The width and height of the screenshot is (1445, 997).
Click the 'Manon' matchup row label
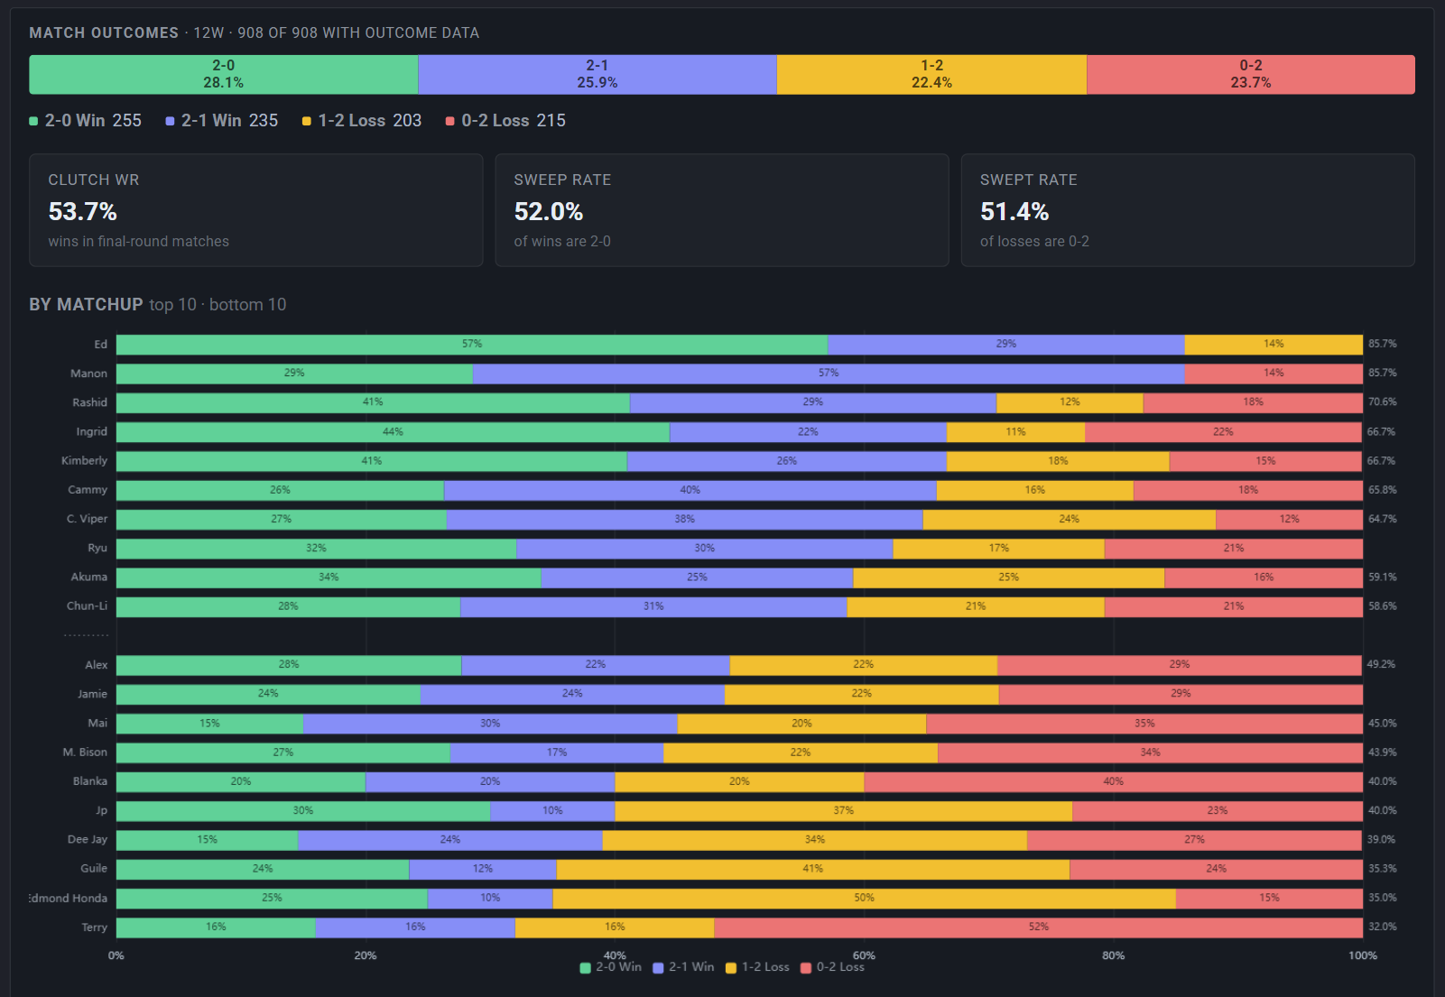88,374
